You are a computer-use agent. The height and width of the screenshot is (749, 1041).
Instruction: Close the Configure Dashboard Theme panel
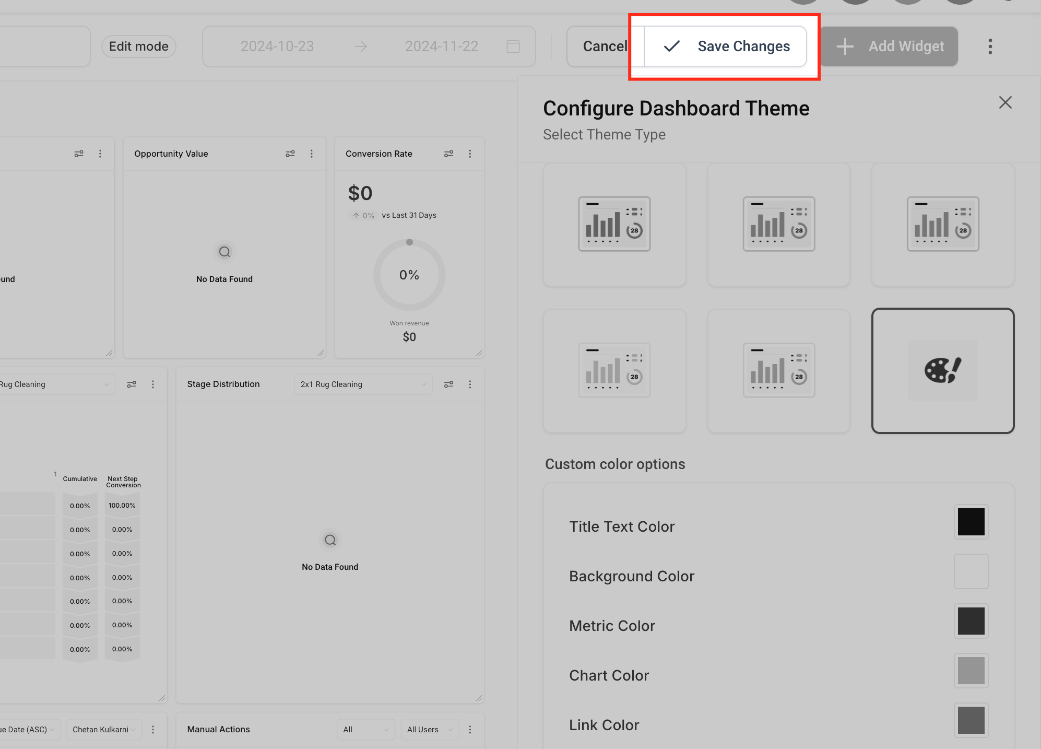click(x=1005, y=102)
